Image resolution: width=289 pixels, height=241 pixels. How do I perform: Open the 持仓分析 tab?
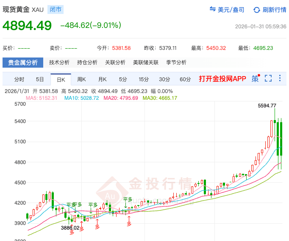[87, 63]
